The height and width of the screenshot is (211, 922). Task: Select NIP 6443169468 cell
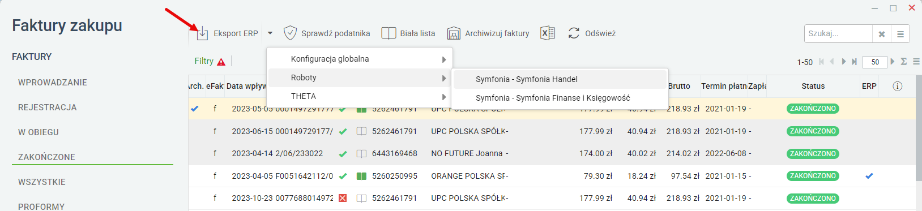[x=395, y=153]
